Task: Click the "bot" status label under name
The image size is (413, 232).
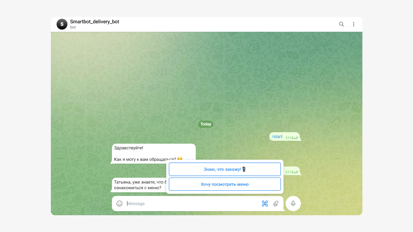Action: pos(73,27)
